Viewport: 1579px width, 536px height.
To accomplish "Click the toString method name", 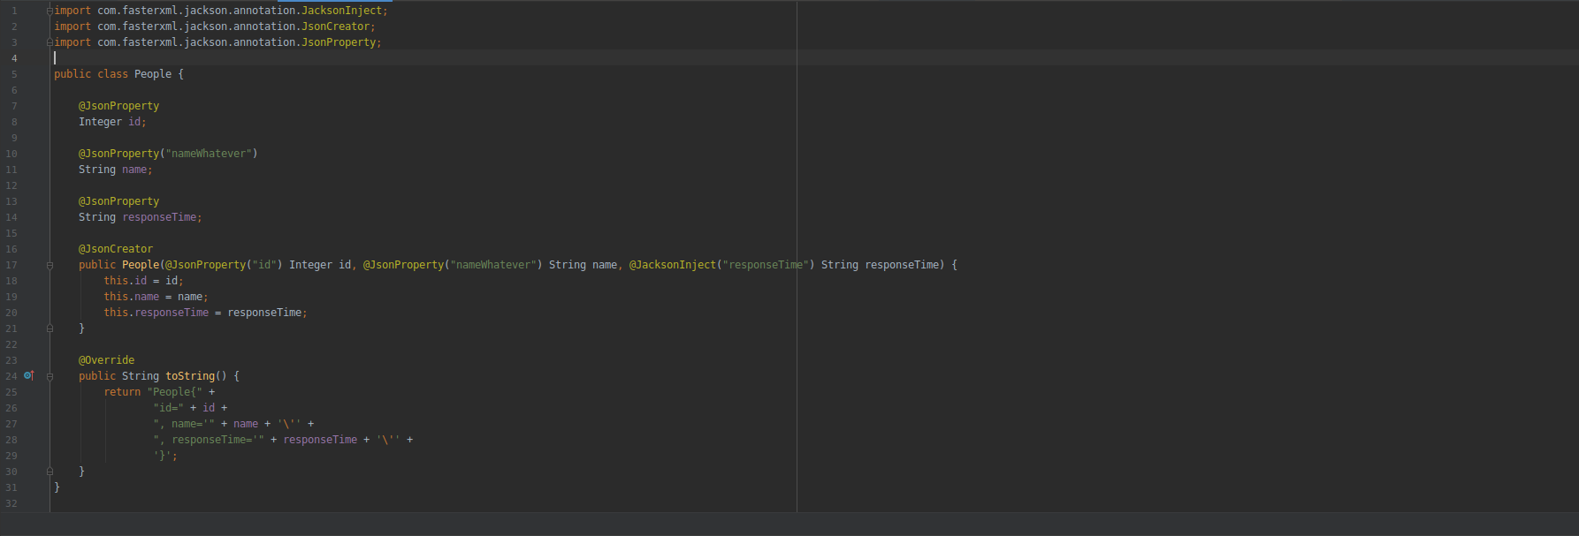I will click(190, 376).
